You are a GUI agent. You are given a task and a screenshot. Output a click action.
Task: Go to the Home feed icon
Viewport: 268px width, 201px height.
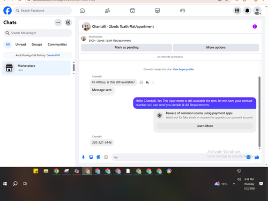(82, 11)
